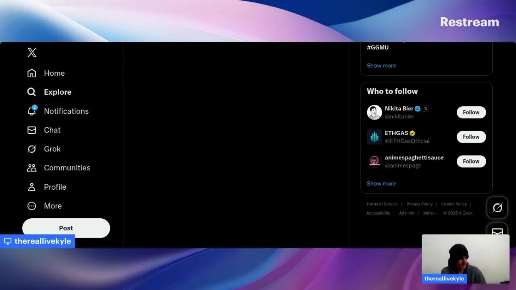Click ETHGAS profile avatar
Screen dimensions: 516x290
(374, 137)
